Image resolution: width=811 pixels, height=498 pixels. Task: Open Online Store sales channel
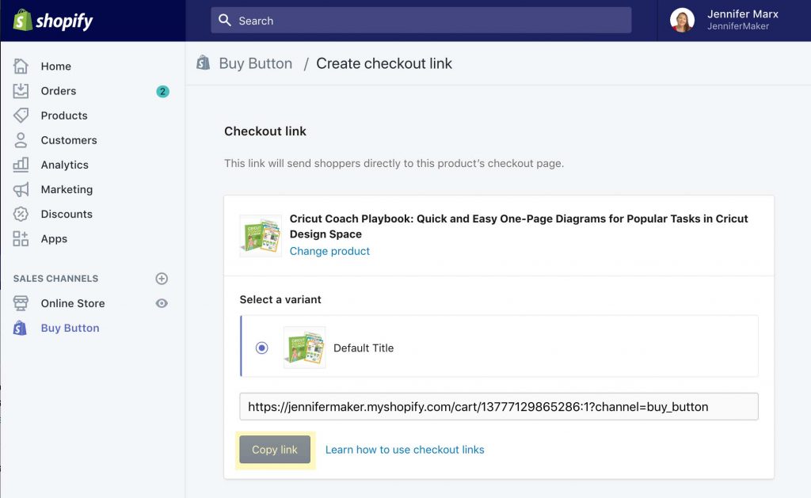pos(73,303)
